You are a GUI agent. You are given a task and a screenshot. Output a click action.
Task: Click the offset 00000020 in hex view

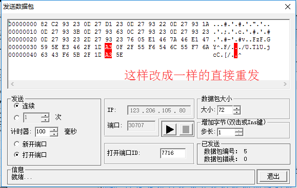(23, 39)
